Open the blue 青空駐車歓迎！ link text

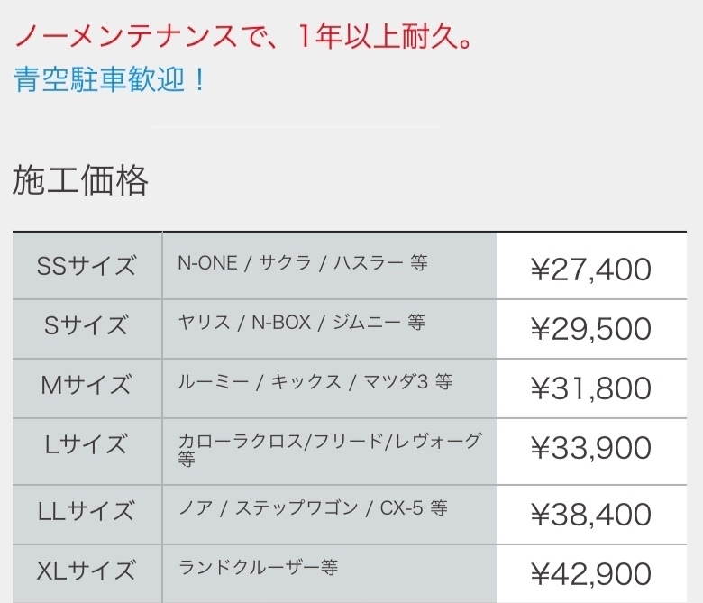(111, 79)
